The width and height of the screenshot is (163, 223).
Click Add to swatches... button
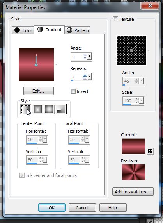[x=133, y=192]
